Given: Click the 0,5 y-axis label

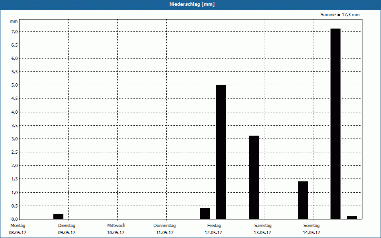Looking at the screenshot, I should 15,206.
